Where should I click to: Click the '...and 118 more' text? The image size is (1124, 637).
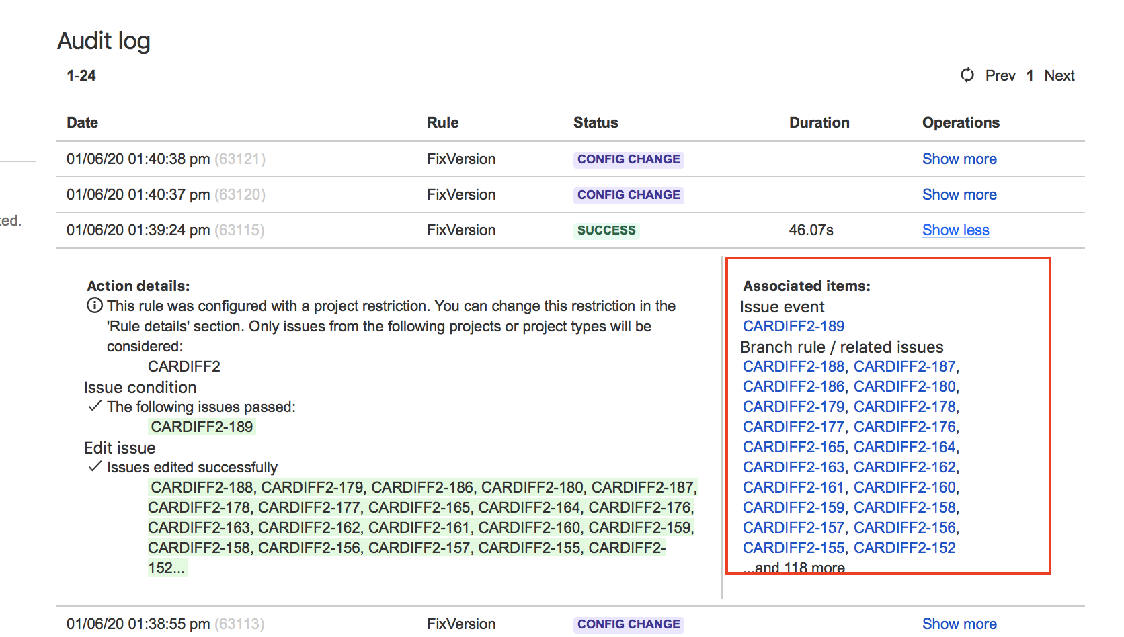click(794, 566)
